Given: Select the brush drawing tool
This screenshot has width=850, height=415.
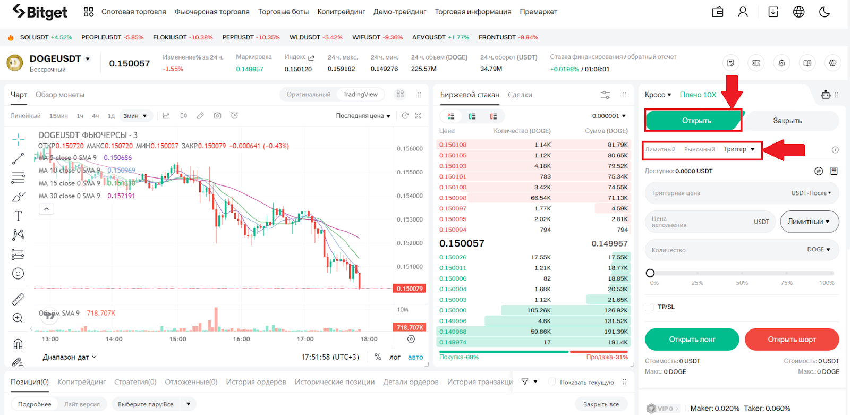Looking at the screenshot, I should [x=18, y=197].
